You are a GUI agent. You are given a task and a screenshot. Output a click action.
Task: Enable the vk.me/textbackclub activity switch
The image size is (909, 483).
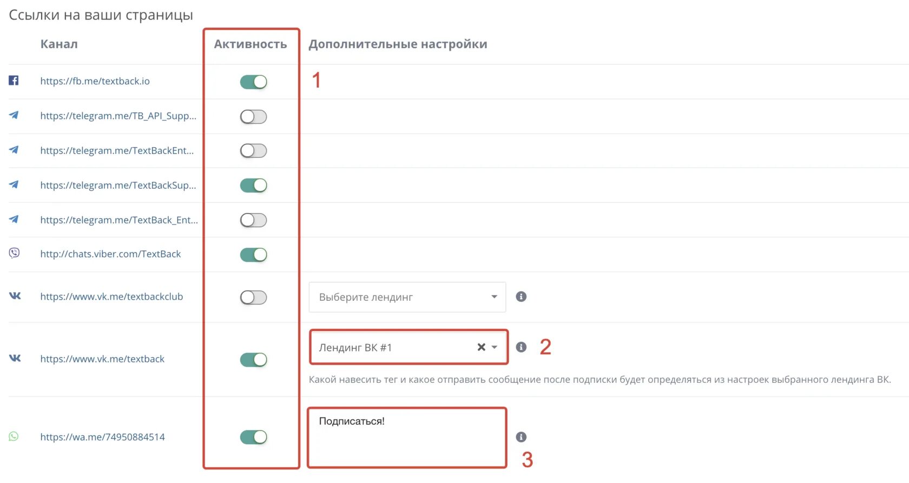[253, 297]
